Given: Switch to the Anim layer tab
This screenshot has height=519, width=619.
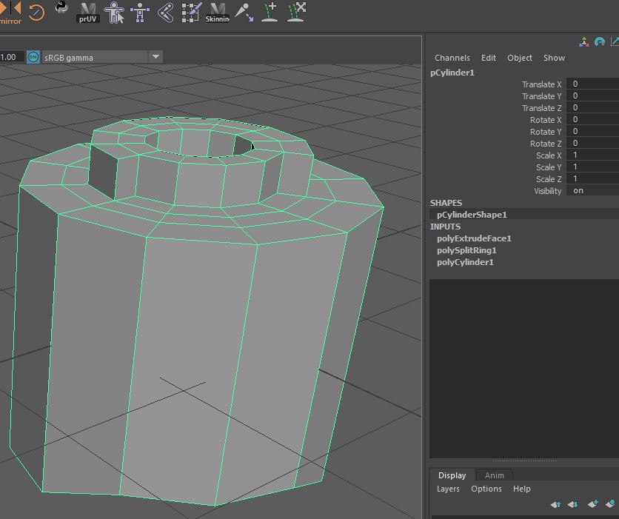Looking at the screenshot, I should point(494,475).
